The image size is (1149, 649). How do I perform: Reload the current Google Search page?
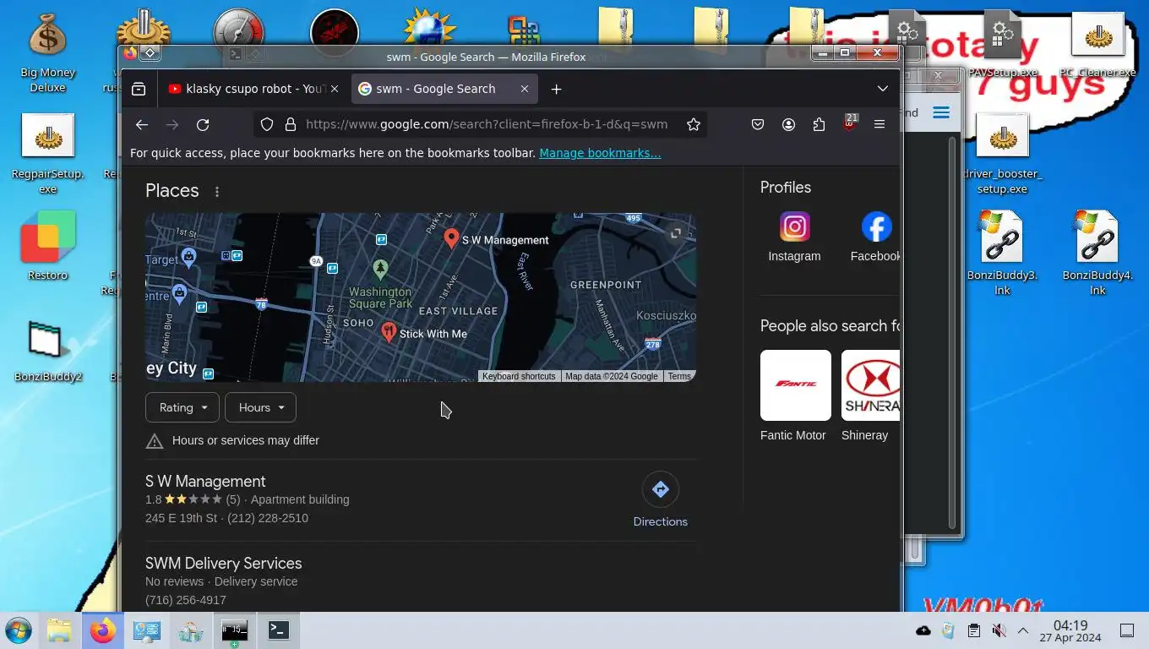(x=203, y=124)
